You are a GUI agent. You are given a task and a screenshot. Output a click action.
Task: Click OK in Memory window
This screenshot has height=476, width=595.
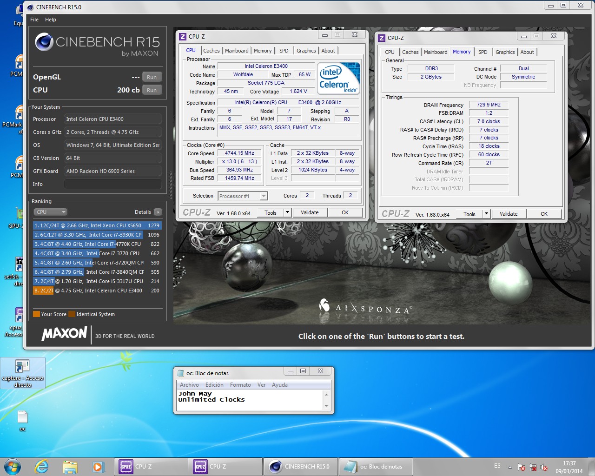click(x=544, y=214)
